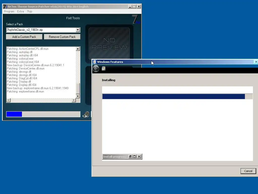Click the Fixit Tools label
258x194 pixels.
coord(73,18)
